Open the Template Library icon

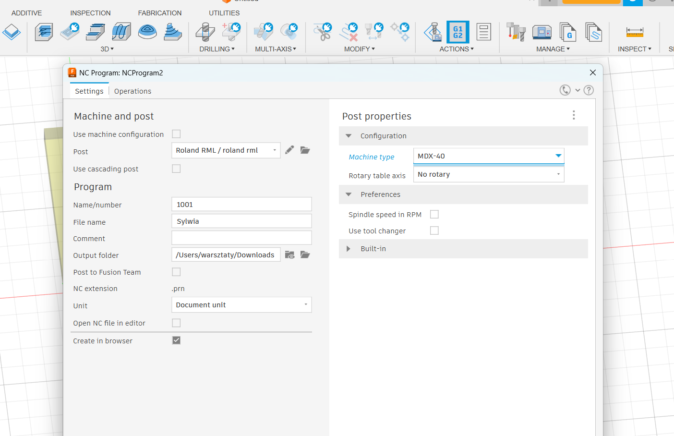(x=594, y=32)
